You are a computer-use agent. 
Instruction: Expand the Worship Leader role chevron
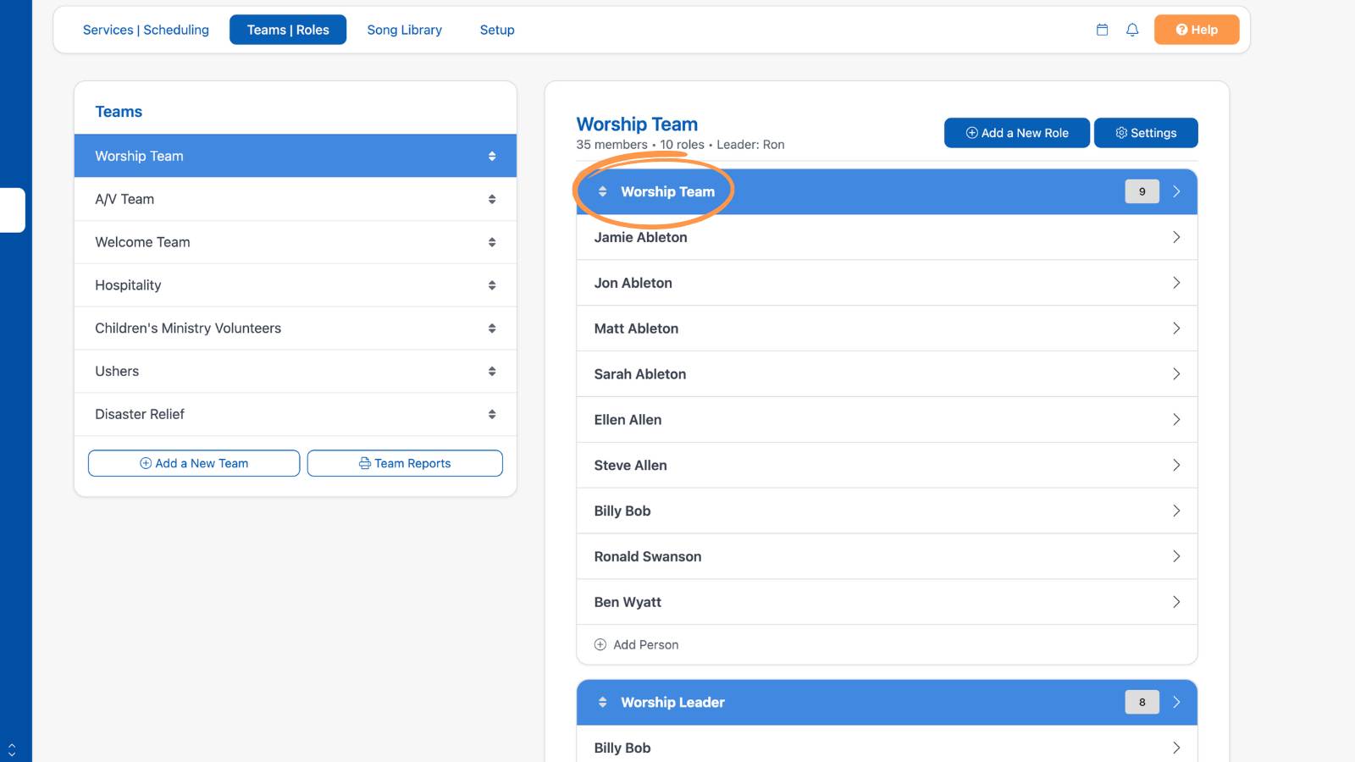(x=1176, y=702)
